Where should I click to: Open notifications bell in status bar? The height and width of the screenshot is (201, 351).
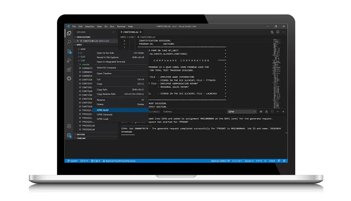coord(284,161)
